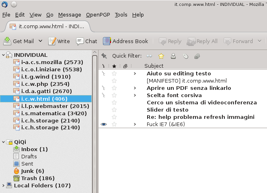Sort by the attachment column header
This screenshot has height=193, width=267.
pyautogui.click(x=125, y=66)
